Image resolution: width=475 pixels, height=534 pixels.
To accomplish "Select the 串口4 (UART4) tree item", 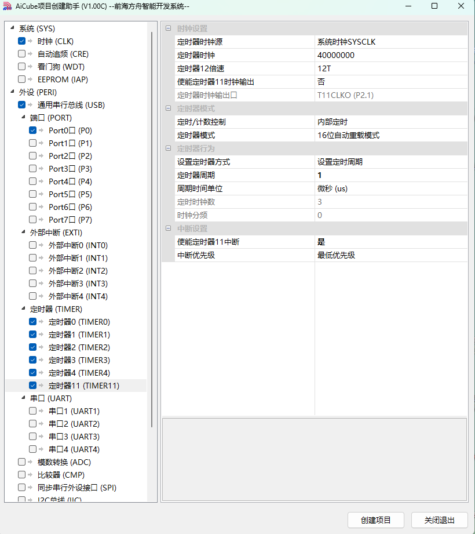I will pos(74,449).
